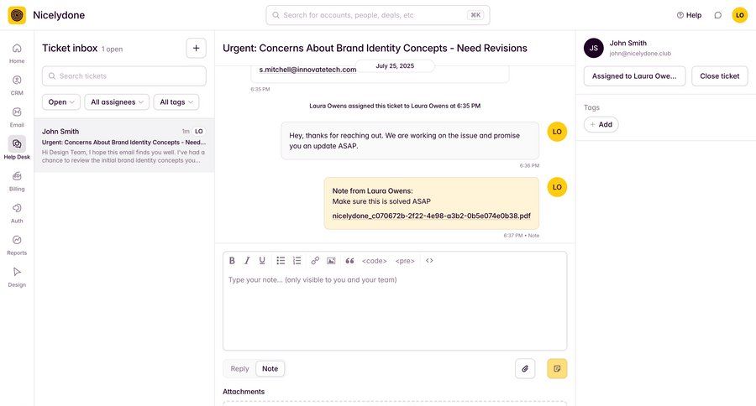Viewport: 756px width, 406px height.
Task: Expand the Open status filter dropdown
Action: pos(61,102)
